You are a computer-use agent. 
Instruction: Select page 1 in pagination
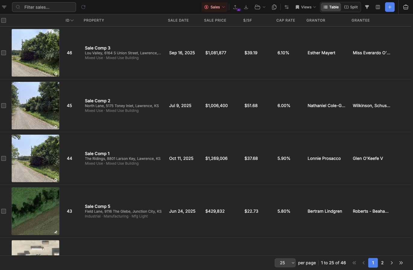point(373,263)
